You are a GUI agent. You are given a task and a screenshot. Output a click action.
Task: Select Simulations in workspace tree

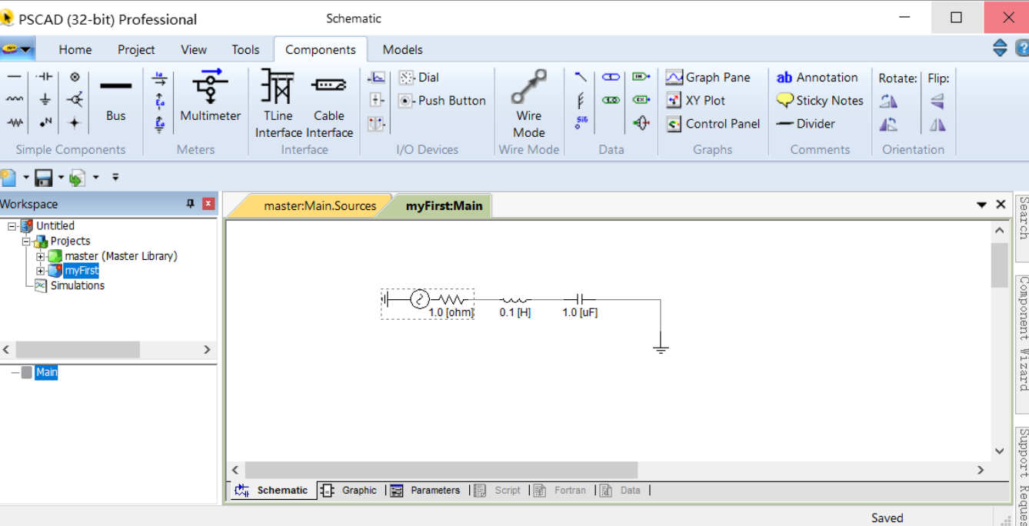point(77,285)
